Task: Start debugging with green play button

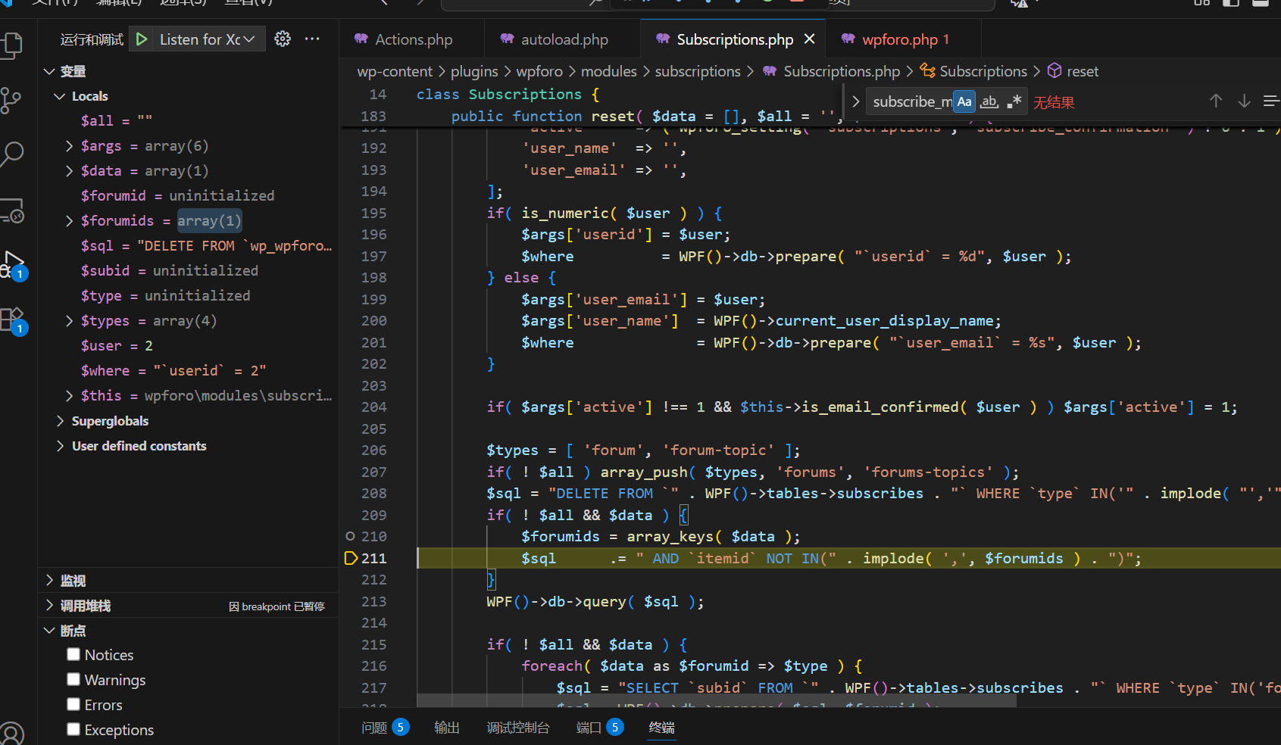Action: pyautogui.click(x=142, y=39)
